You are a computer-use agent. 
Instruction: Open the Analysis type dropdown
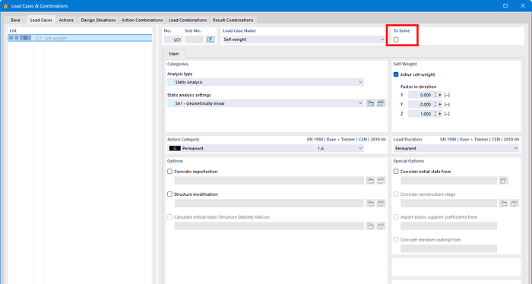click(265, 82)
